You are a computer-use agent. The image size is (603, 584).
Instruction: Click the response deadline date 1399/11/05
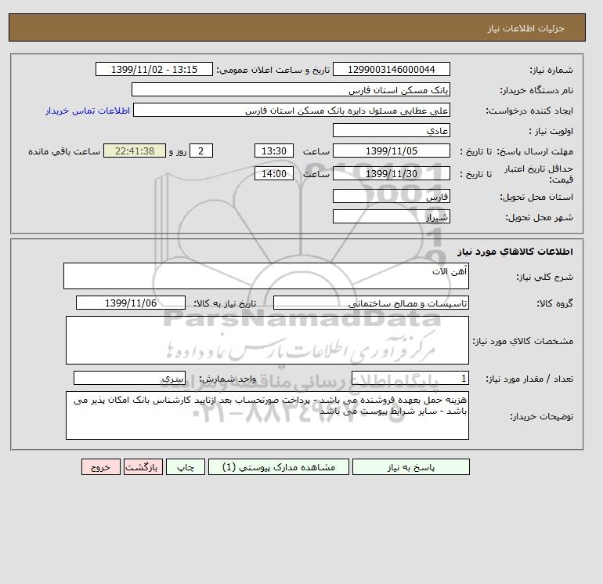391,151
